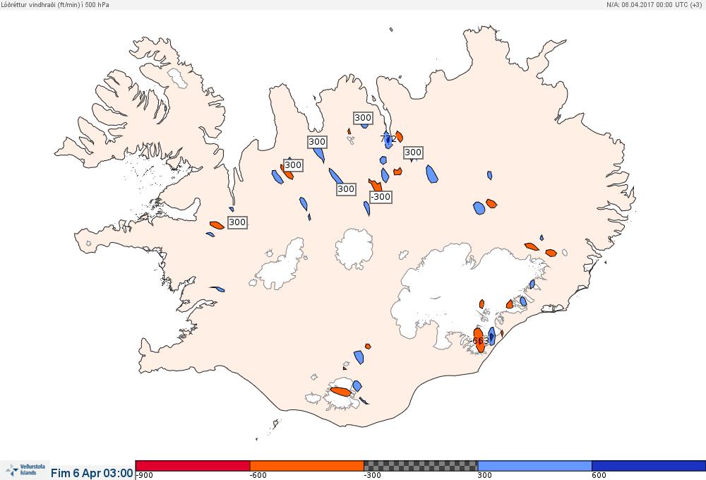The height and width of the screenshot is (480, 706).
Task: Select the checkered legend segment for -300 to 300
Action: pos(421,466)
